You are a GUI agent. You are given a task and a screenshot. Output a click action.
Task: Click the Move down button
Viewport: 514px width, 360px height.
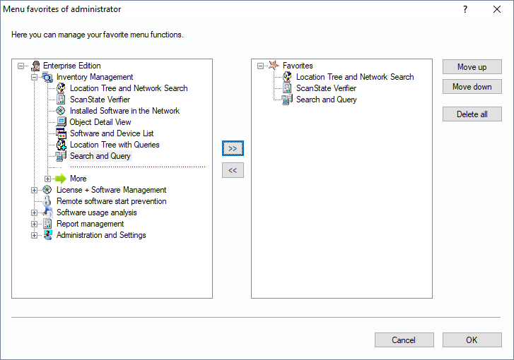[472, 87]
